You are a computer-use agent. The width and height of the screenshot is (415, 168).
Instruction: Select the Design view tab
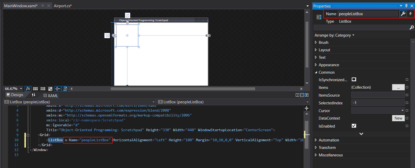click(15, 95)
